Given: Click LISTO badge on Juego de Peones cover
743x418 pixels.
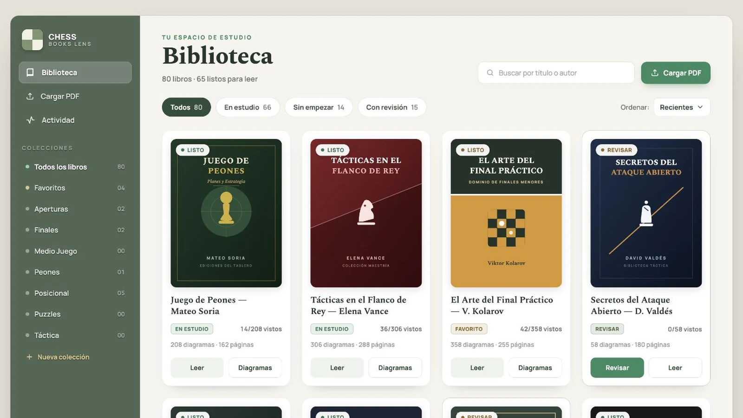Looking at the screenshot, I should tap(193, 150).
